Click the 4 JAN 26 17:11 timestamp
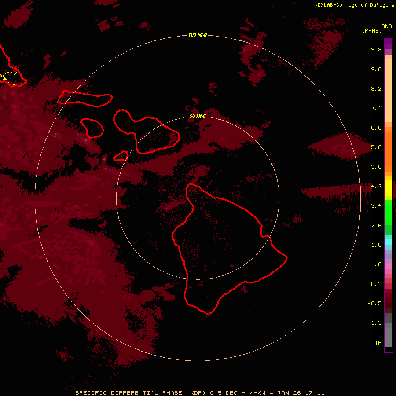Image resolution: width=396 pixels, height=396 pixels. (297, 393)
